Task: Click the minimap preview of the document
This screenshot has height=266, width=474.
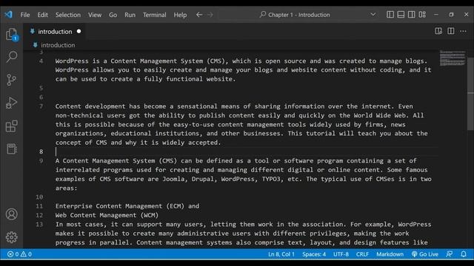Action: (x=453, y=58)
